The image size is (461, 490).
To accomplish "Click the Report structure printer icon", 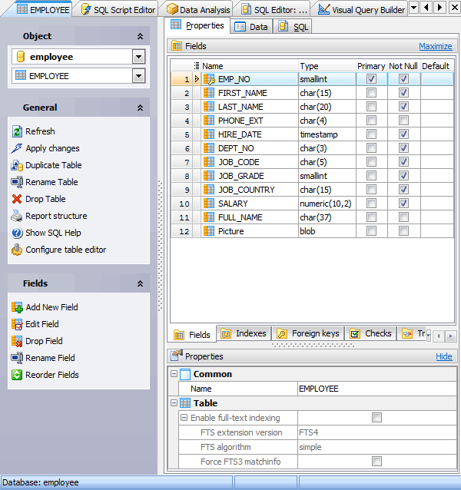I will pyautogui.click(x=17, y=216).
